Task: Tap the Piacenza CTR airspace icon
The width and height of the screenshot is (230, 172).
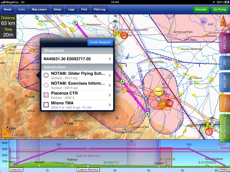Action: (46, 95)
